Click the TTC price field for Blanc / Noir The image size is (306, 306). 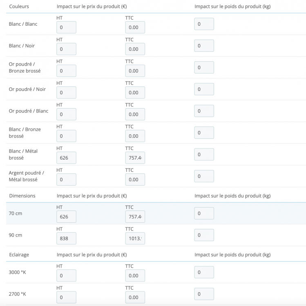coord(135,49)
